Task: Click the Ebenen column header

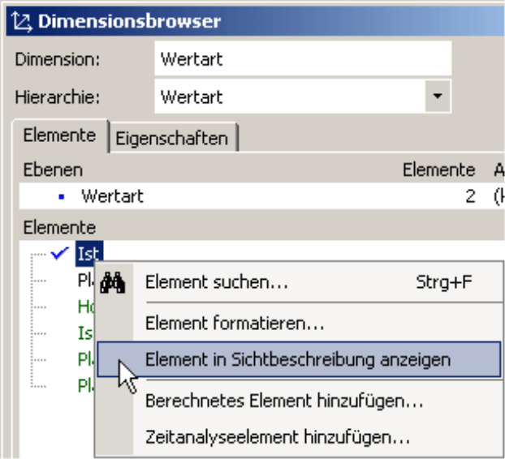Action: click(x=53, y=169)
